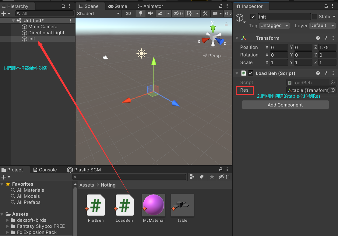
Task: Click the camera gizmo in scene
Action: pyautogui.click(x=105, y=57)
